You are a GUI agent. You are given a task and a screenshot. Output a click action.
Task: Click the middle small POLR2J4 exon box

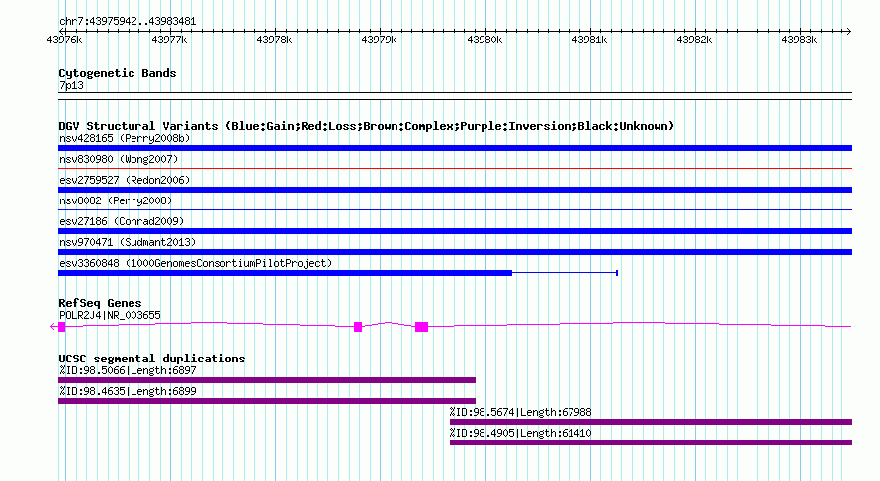tap(358, 327)
